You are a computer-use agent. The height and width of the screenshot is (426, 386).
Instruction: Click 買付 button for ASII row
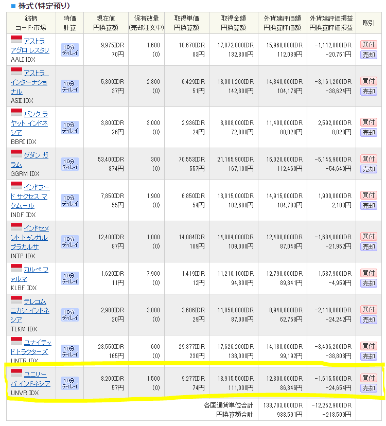pyautogui.click(x=369, y=81)
